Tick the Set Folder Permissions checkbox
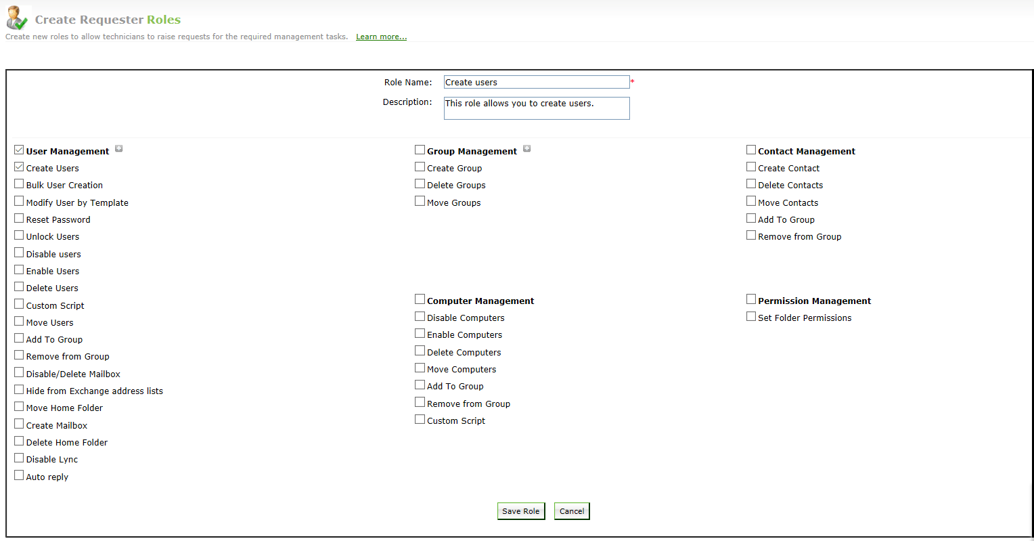The width and height of the screenshot is (1034, 541). pos(751,316)
